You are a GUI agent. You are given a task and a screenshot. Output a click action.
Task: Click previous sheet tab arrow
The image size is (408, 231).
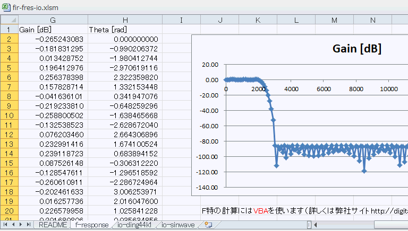click(13, 225)
